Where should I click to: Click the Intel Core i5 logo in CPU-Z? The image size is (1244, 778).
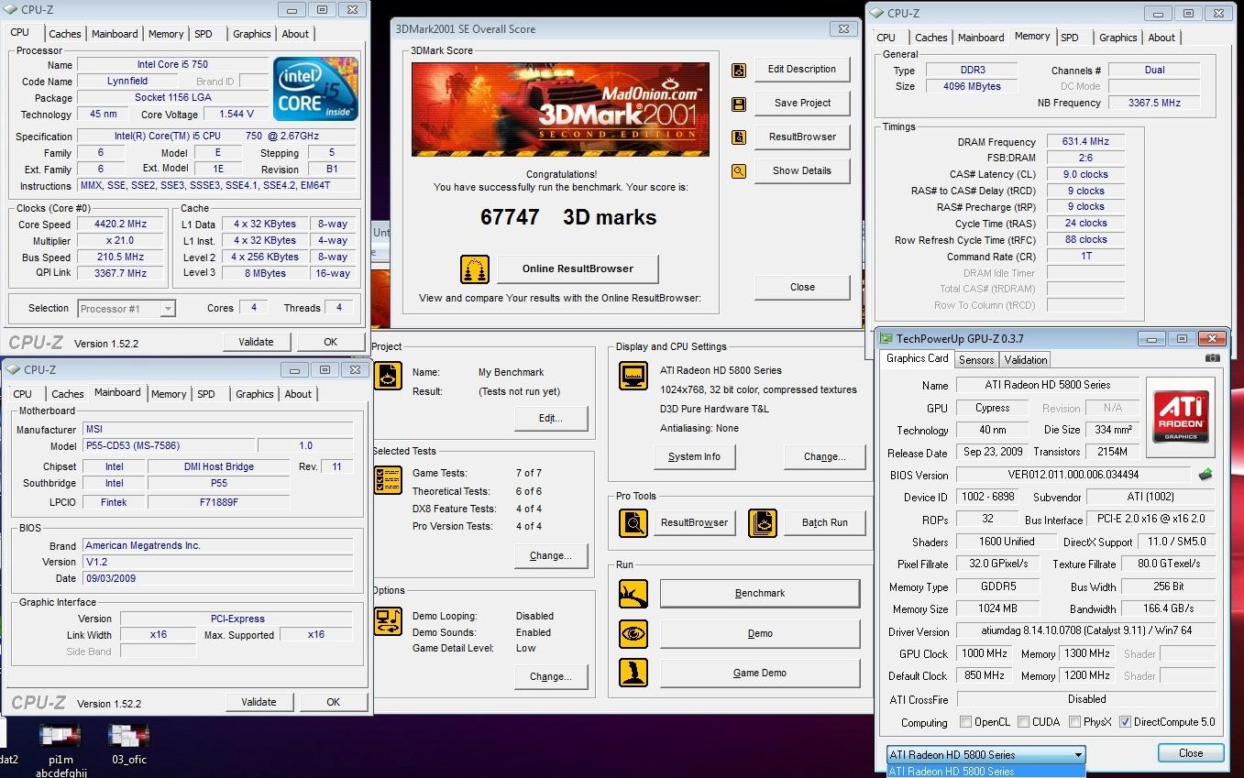[x=315, y=89]
